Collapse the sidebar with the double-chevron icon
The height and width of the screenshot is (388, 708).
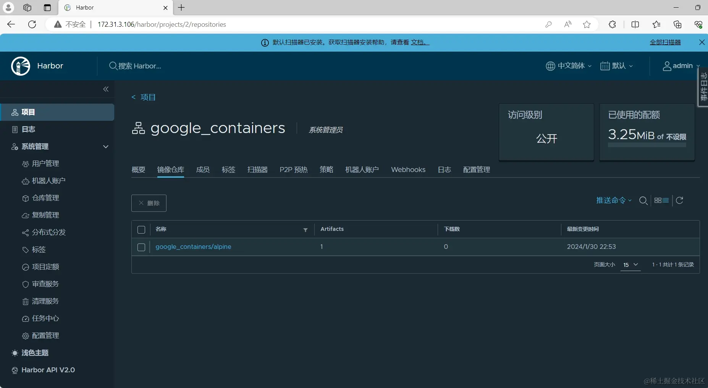coord(106,89)
